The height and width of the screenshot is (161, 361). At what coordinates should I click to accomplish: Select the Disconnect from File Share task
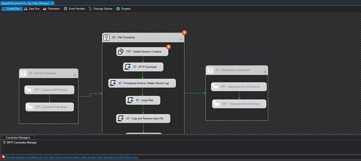click(239, 104)
